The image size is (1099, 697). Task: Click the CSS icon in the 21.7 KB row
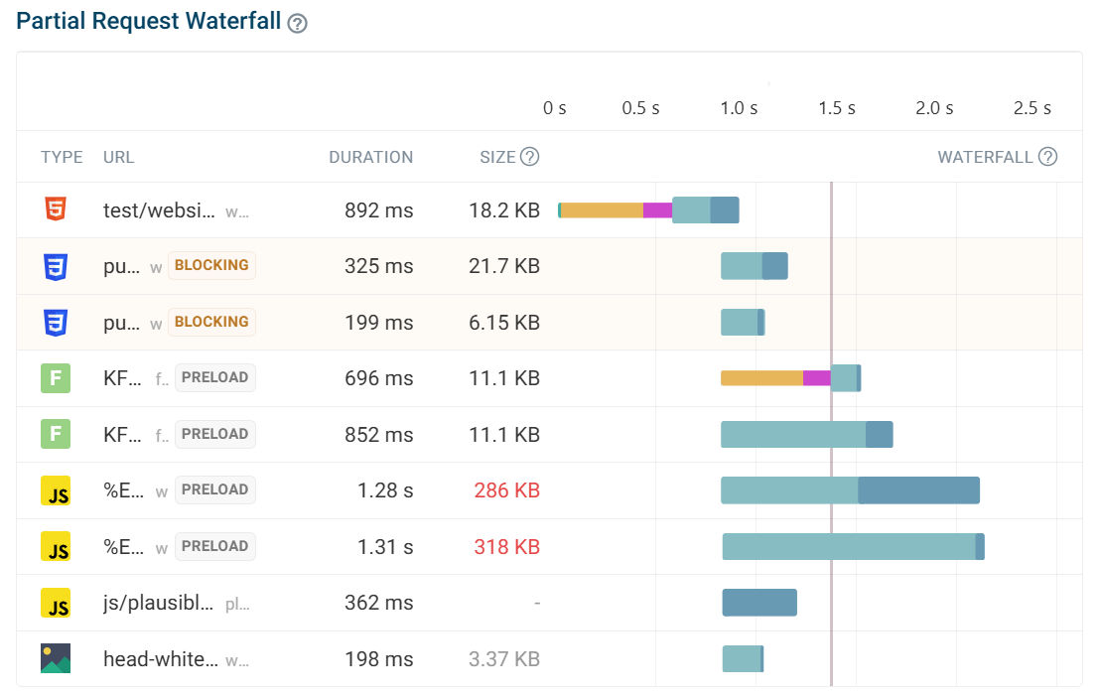[x=56, y=266]
